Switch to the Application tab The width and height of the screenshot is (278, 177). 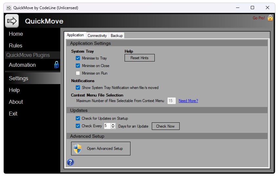[x=75, y=35]
